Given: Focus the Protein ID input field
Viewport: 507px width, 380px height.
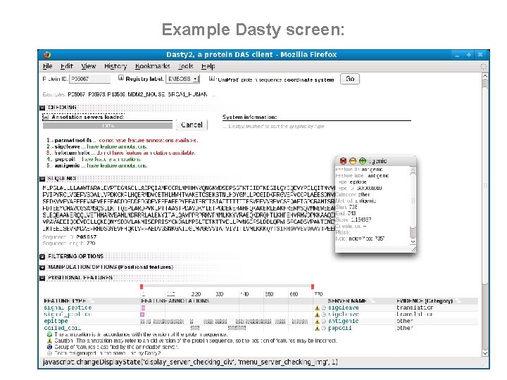Looking at the screenshot, I should click(x=89, y=79).
